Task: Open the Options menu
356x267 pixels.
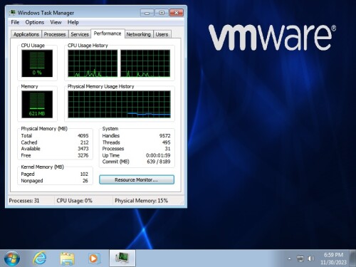Action: (x=35, y=22)
